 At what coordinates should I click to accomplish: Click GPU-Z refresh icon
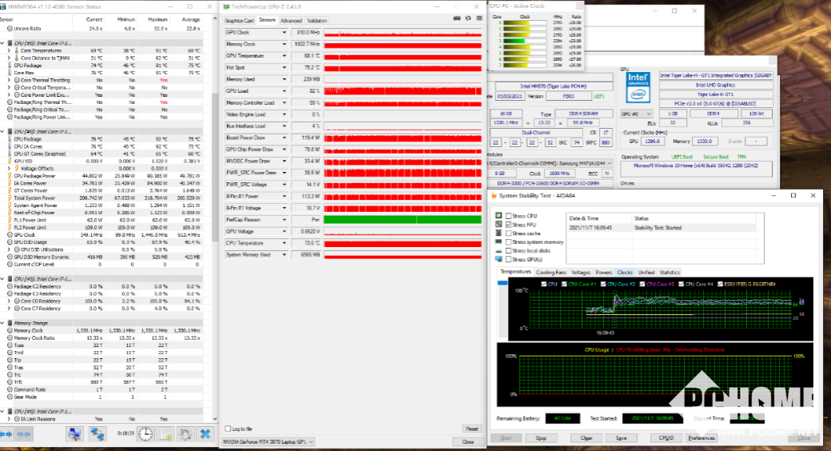[x=468, y=18]
